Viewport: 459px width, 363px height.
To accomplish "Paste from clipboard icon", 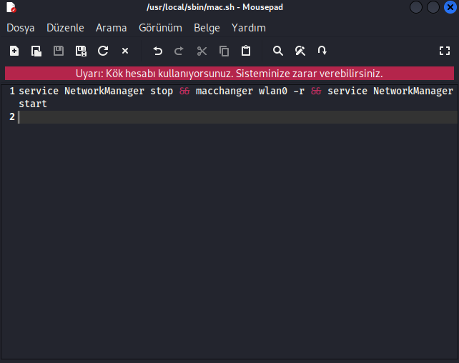I will coord(246,51).
